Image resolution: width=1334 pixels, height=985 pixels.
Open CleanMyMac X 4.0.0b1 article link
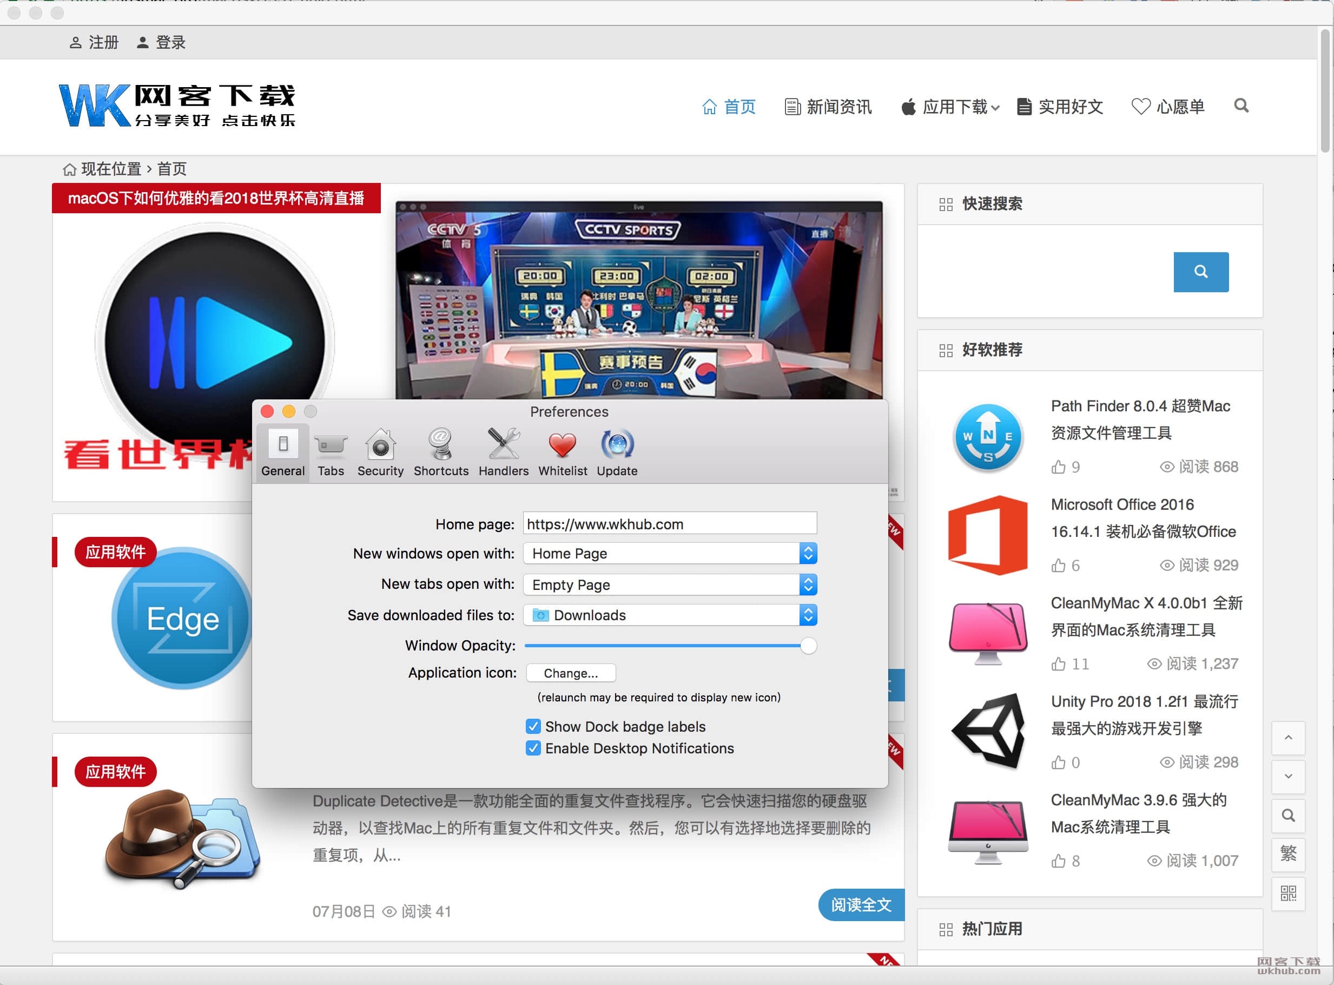click(x=1146, y=616)
